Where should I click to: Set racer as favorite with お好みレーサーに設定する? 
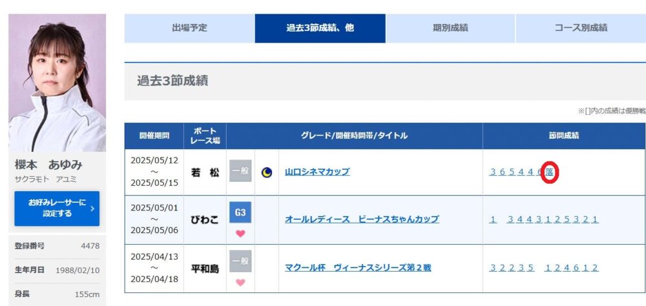pos(57,209)
